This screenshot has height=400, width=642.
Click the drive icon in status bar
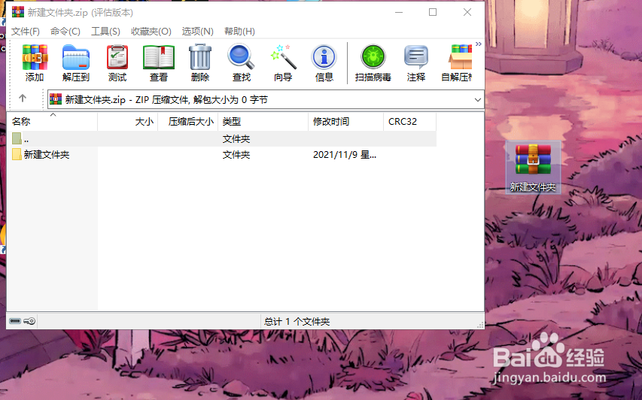point(15,321)
